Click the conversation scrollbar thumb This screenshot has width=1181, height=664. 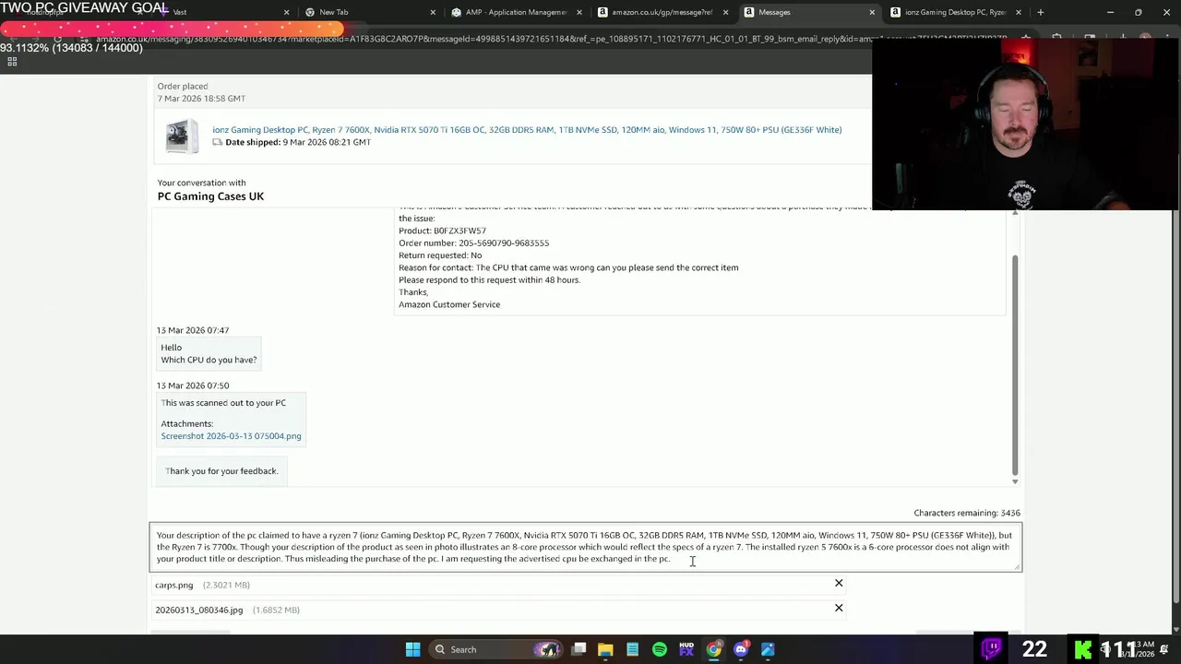tap(1014, 364)
